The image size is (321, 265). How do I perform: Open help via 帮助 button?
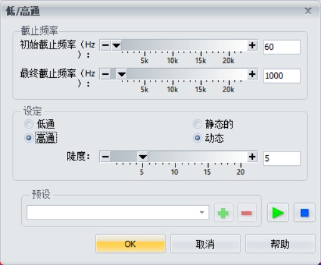(x=280, y=244)
